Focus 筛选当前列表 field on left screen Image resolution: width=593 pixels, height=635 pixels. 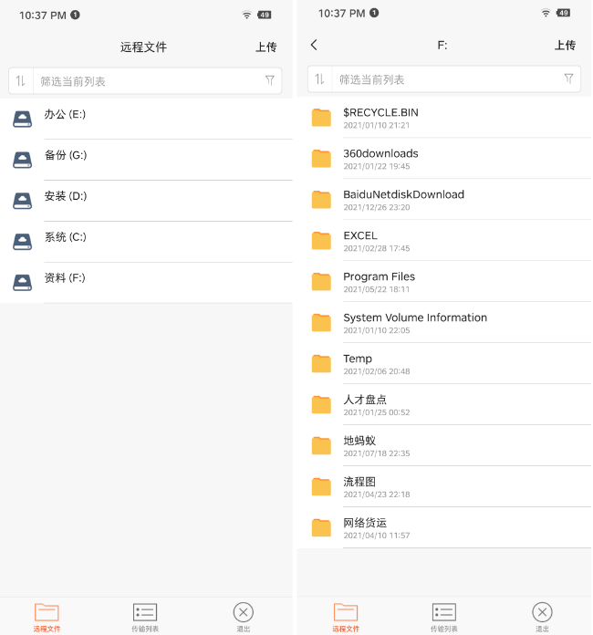click(x=145, y=81)
